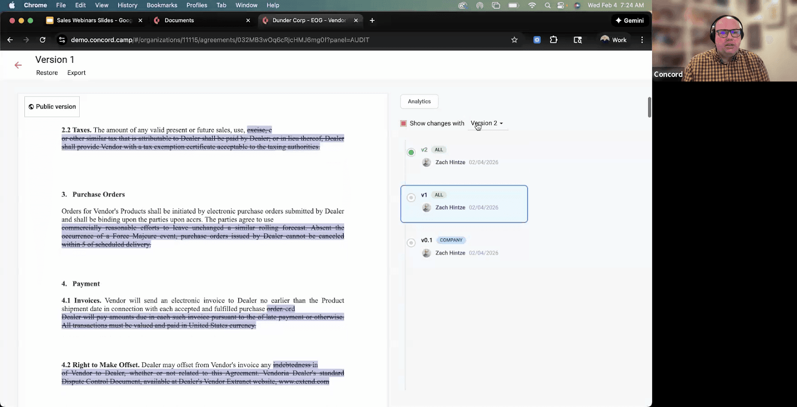Close the Documents tab
Viewport: 797px width, 407px height.
click(248, 20)
